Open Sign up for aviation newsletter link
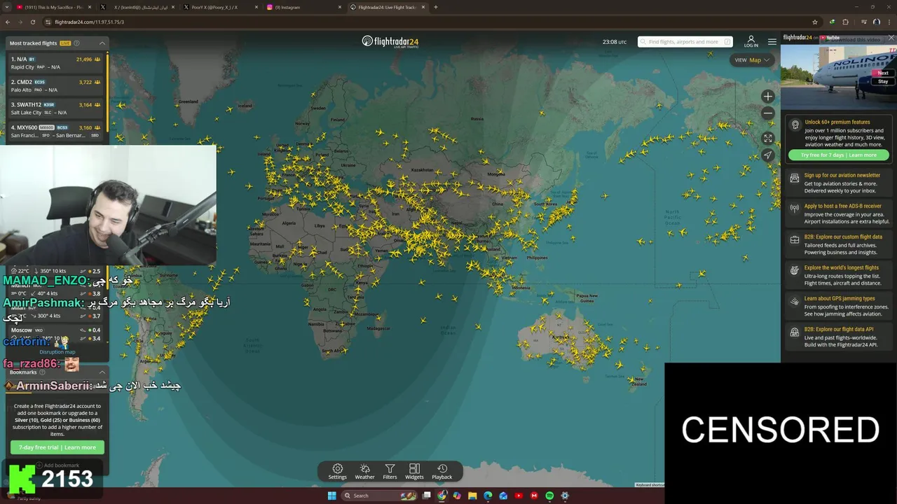 [x=840, y=183]
